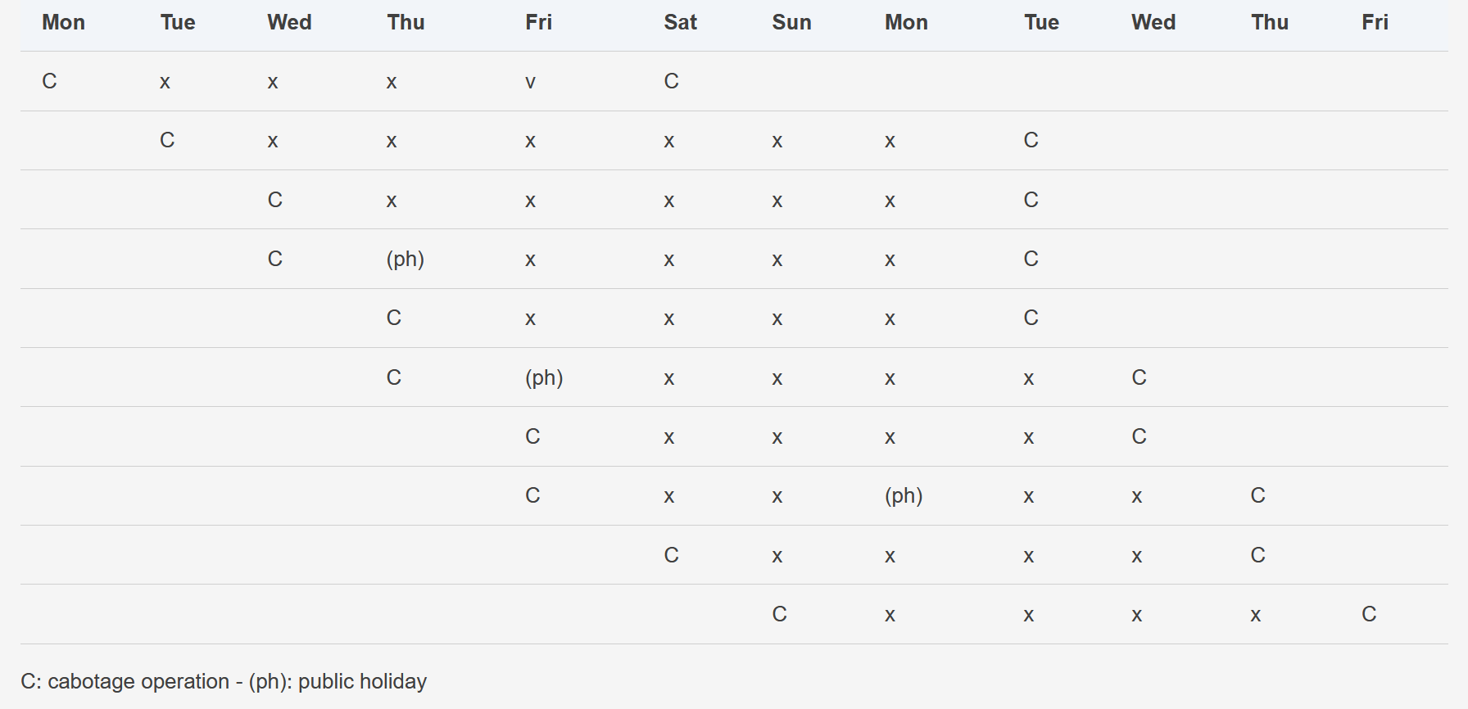Click the leftmost Thu column header

[x=406, y=22]
